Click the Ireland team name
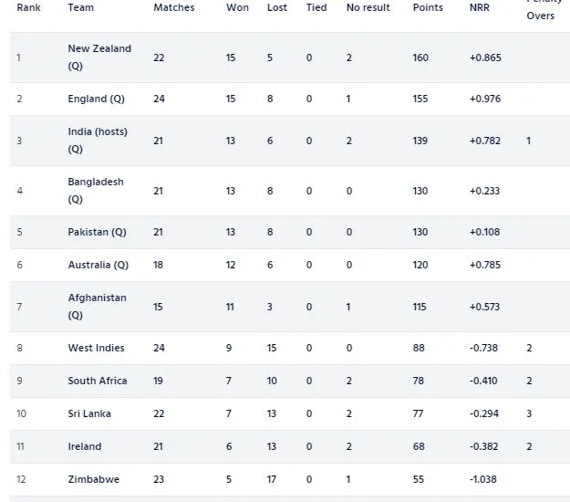 (x=85, y=446)
